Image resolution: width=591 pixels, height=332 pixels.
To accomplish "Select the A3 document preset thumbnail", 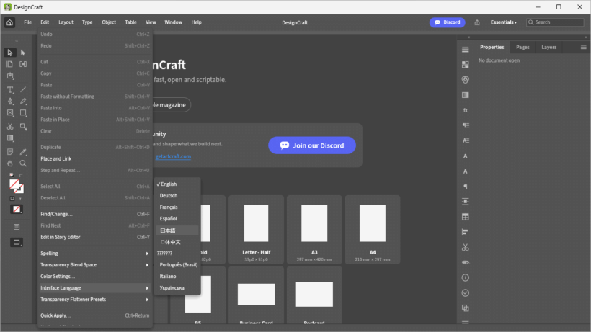I will (314, 230).
